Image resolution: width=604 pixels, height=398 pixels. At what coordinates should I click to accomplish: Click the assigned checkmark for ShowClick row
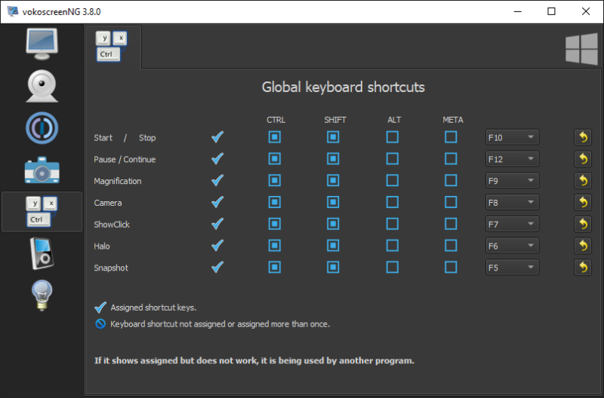pos(217,223)
